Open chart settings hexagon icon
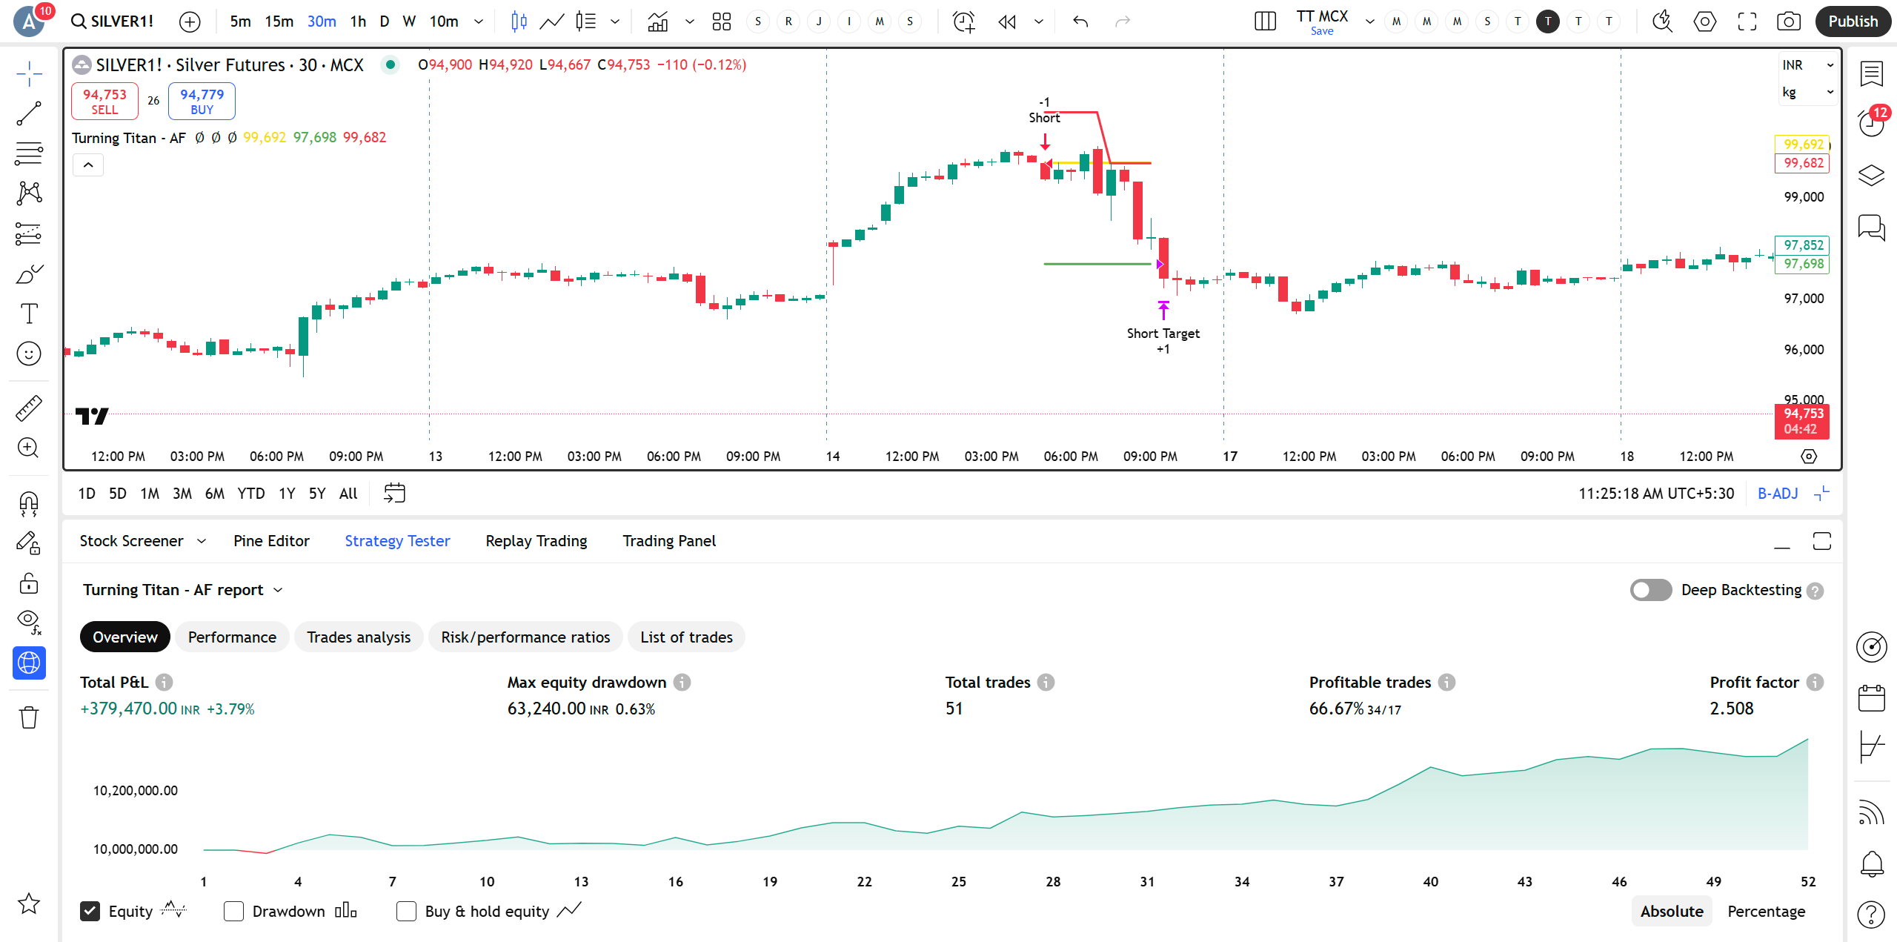Viewport: 1897px width, 942px height. click(1705, 21)
